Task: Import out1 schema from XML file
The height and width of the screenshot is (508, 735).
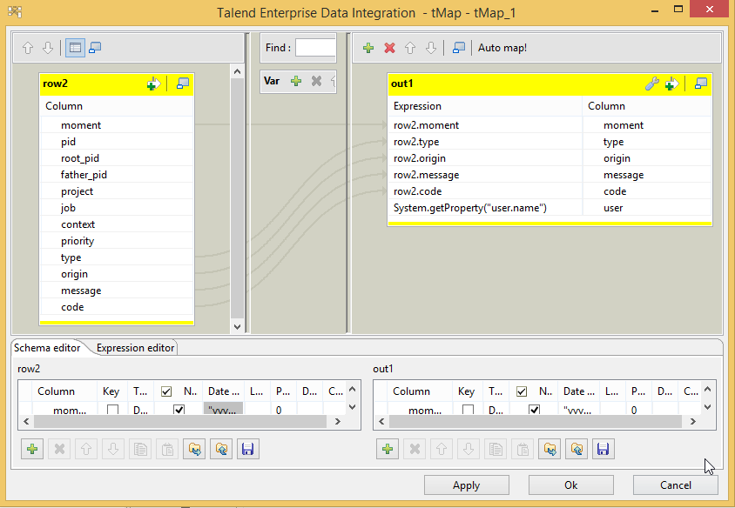Action: (x=550, y=450)
